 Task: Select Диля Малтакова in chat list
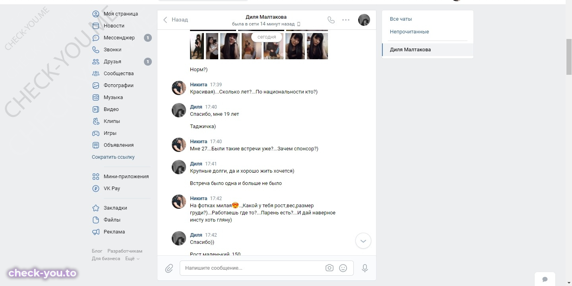(x=428, y=50)
